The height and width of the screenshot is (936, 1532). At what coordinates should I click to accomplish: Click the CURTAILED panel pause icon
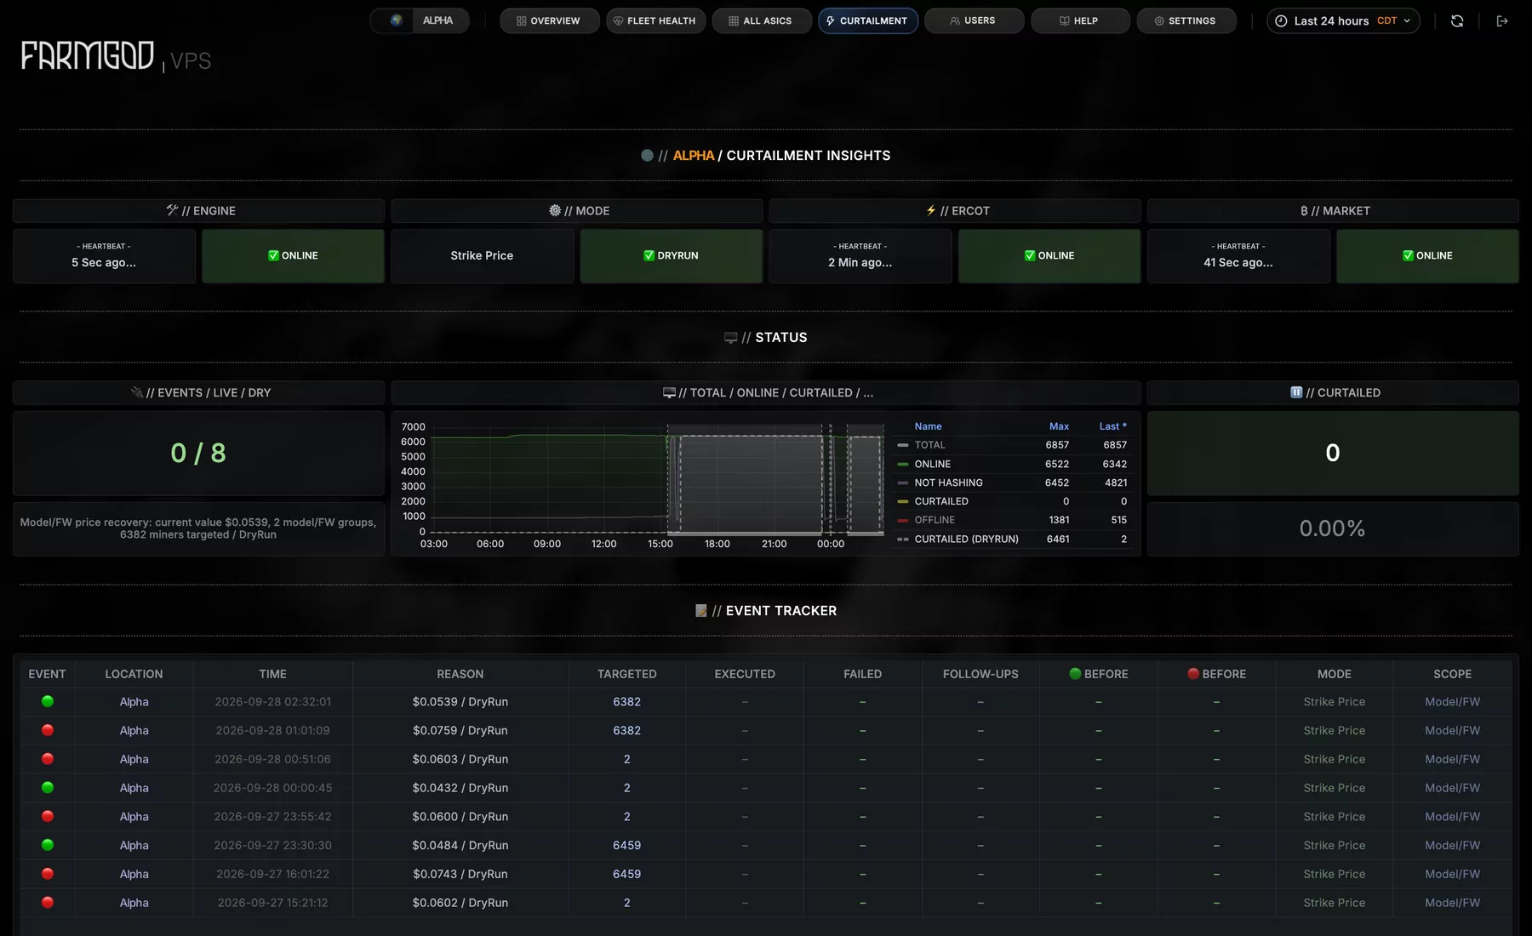tap(1296, 392)
